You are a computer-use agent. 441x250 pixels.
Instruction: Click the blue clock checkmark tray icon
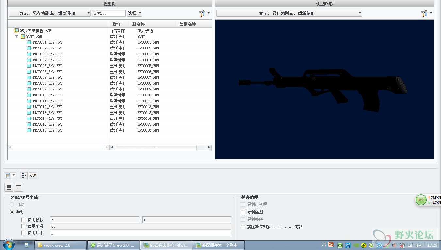[x=379, y=245]
